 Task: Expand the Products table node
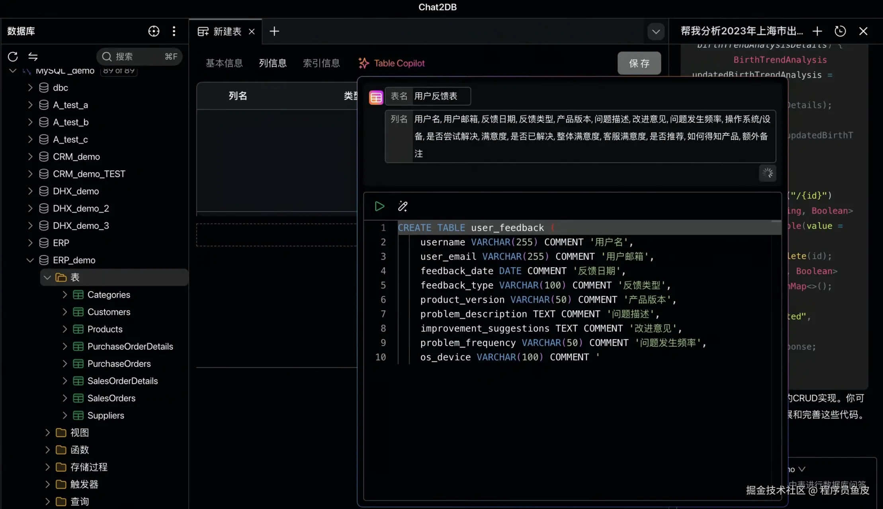(x=65, y=329)
